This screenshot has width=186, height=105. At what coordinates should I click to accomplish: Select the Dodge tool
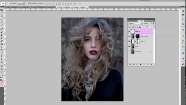tap(2, 50)
